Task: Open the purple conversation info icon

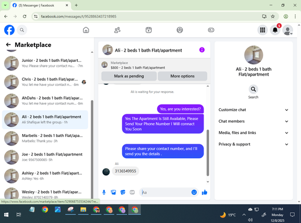Action: tap(202, 50)
